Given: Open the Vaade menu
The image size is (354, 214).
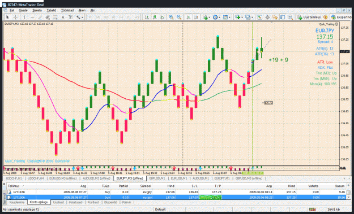Looking at the screenshot, I should [23, 10].
